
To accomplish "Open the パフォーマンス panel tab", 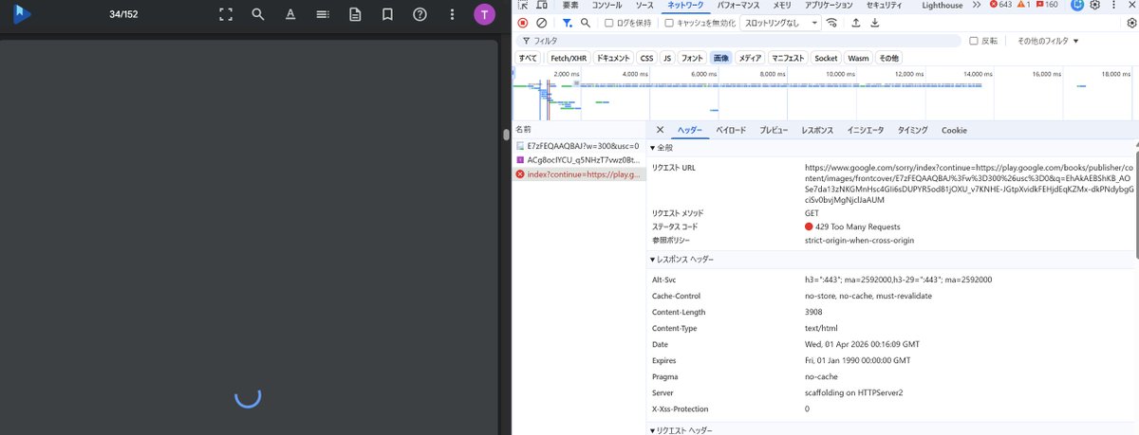I will (738, 5).
